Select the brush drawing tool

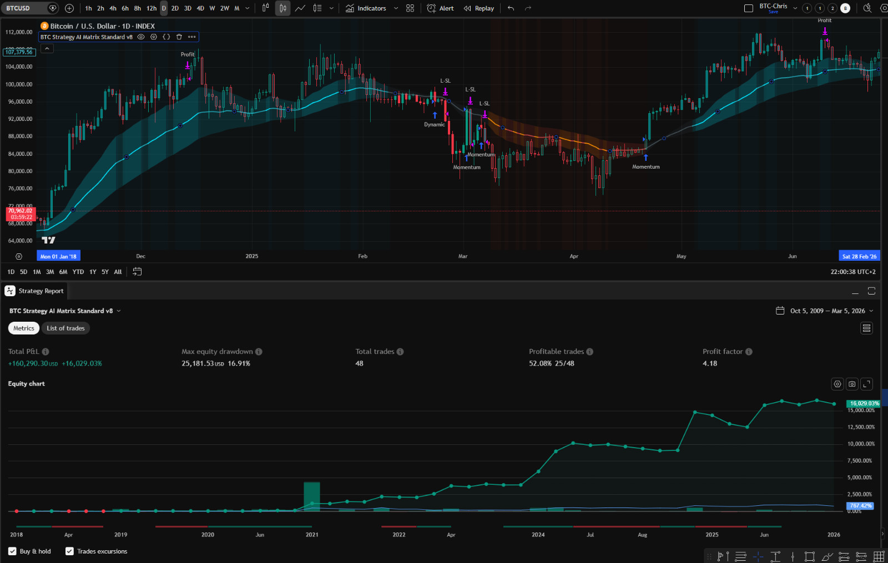[827, 556]
